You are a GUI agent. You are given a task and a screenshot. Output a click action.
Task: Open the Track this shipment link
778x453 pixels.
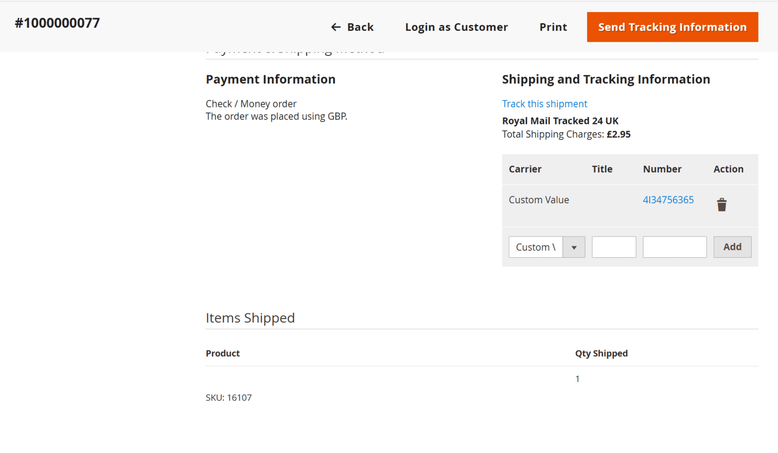[x=544, y=104]
